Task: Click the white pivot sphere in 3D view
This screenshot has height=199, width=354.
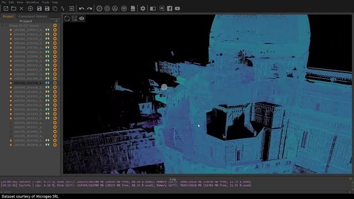Action: (164, 87)
